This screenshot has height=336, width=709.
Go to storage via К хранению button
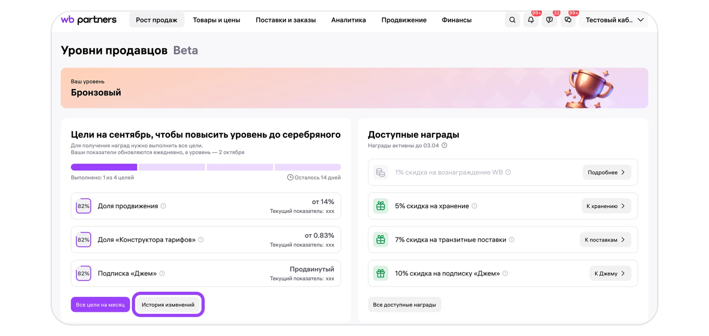pyautogui.click(x=606, y=206)
